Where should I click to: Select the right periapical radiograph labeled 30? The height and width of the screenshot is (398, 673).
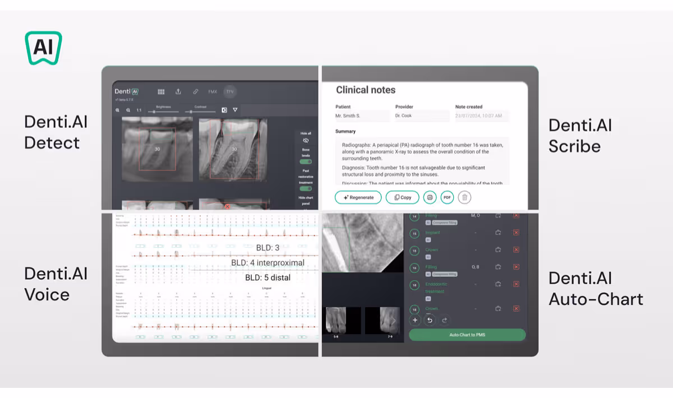pyautogui.click(x=234, y=149)
